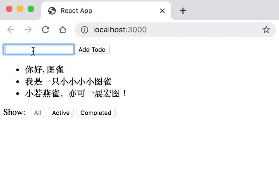This screenshot has height=177, width=279.
Task: Open a new tab with plus icon
Action: click(183, 11)
